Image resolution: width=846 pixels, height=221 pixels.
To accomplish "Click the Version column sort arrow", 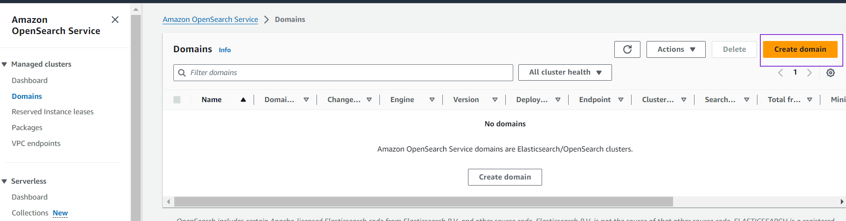I will pos(495,100).
